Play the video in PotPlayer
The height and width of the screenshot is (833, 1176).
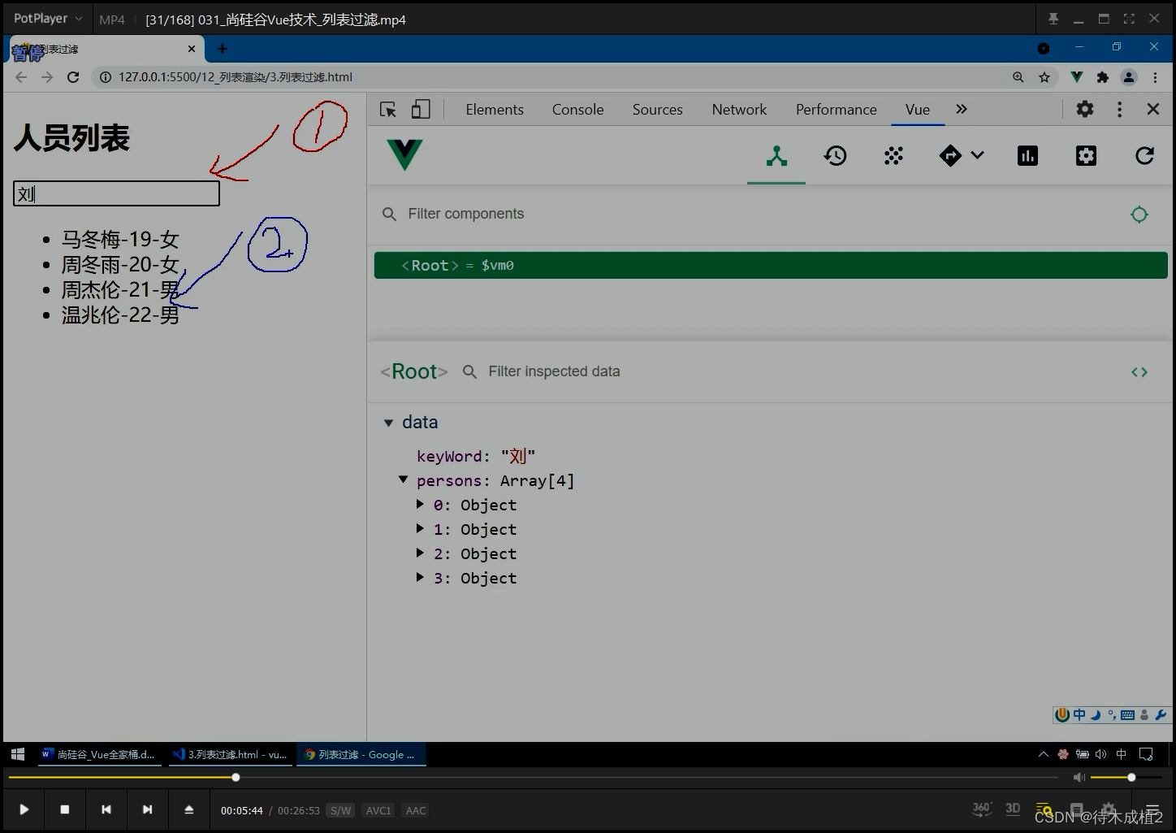[24, 809]
